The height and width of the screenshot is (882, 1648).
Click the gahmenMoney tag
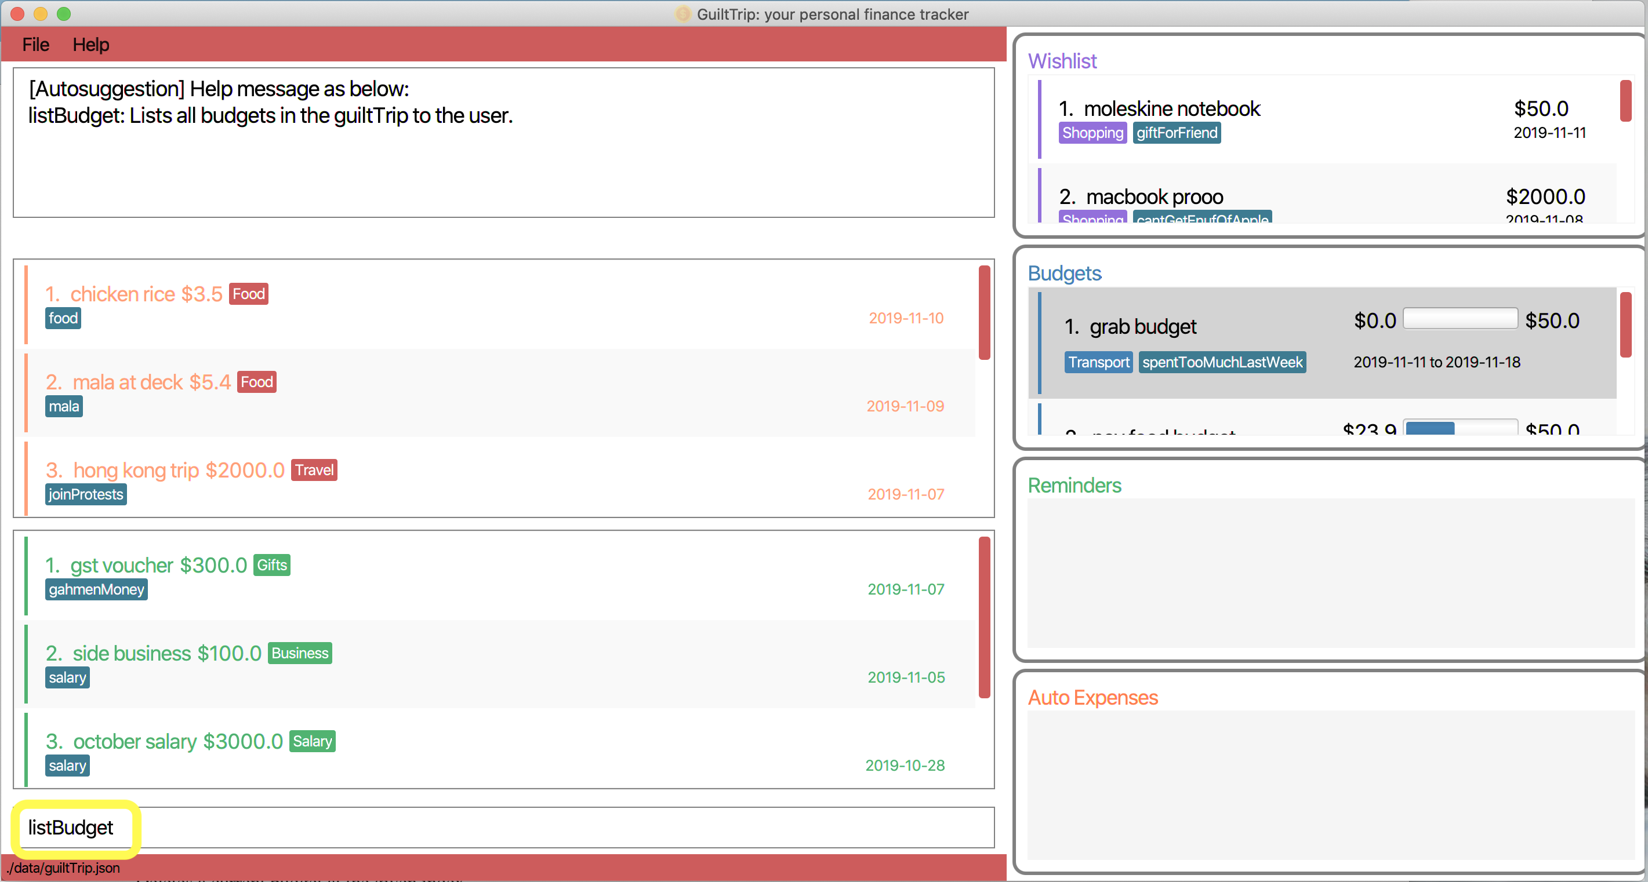pos(96,589)
